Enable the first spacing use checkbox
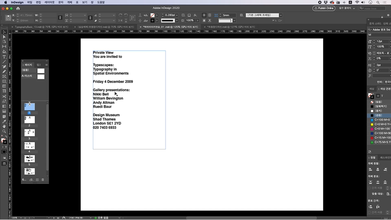 click(x=370, y=188)
